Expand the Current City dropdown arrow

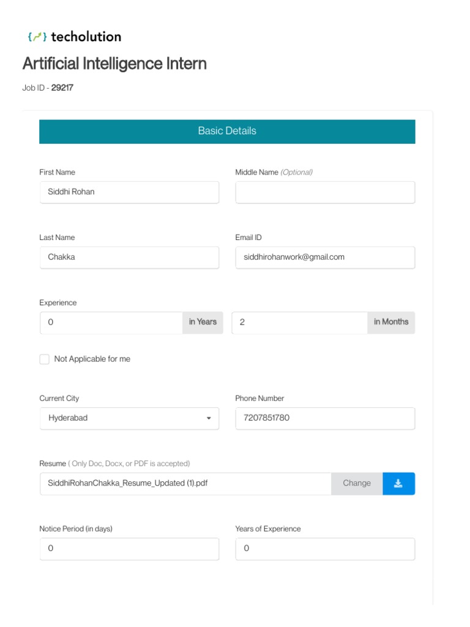tap(209, 419)
